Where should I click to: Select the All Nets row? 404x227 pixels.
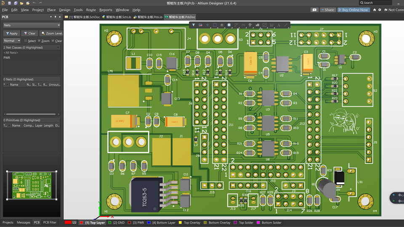pos(32,53)
